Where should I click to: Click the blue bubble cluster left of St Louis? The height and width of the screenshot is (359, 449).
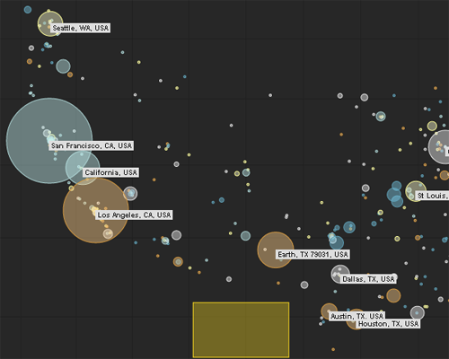point(395,194)
